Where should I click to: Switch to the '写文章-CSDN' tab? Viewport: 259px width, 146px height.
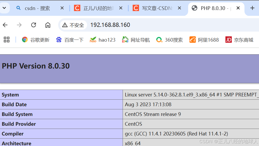[158, 8]
